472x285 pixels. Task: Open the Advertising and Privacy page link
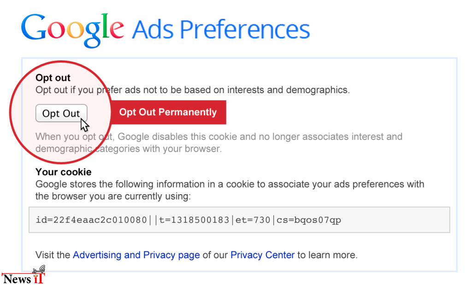click(136, 255)
